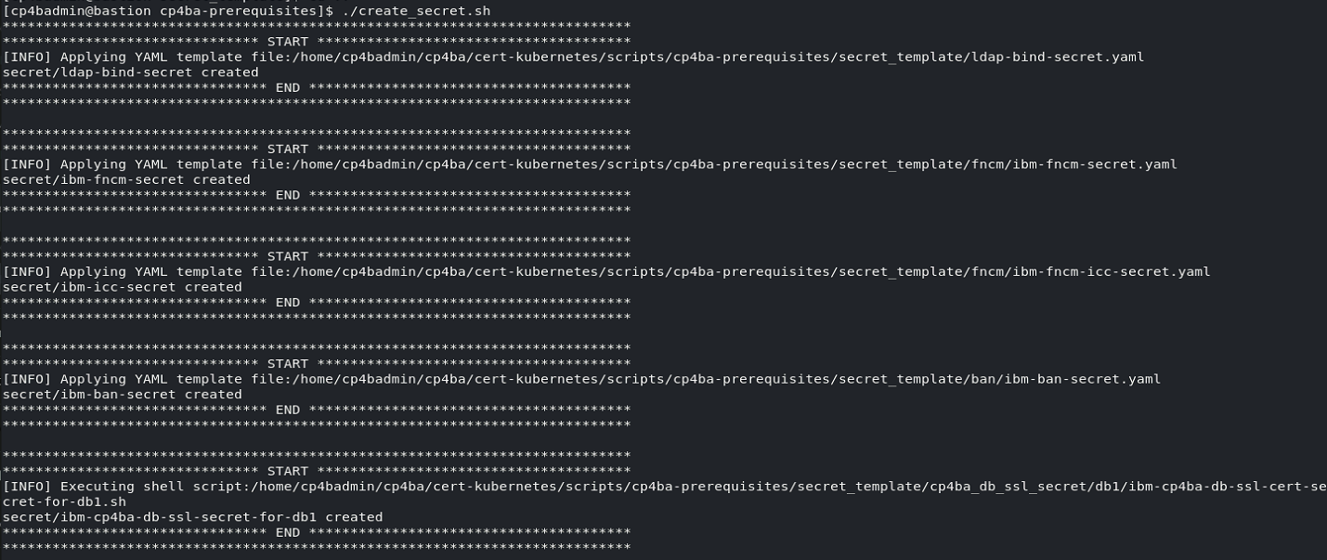Image resolution: width=1327 pixels, height=560 pixels.
Task: Click START banner above ibm-fncm-secret.yaml line
Action: (288, 149)
